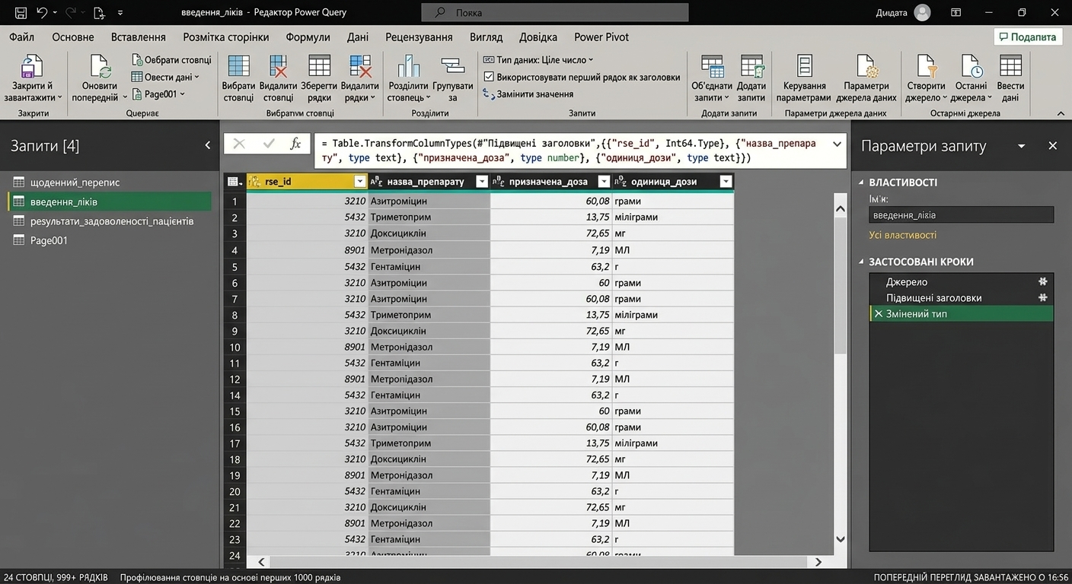Switch to the Формули tab
The height and width of the screenshot is (584, 1072).
(x=308, y=36)
